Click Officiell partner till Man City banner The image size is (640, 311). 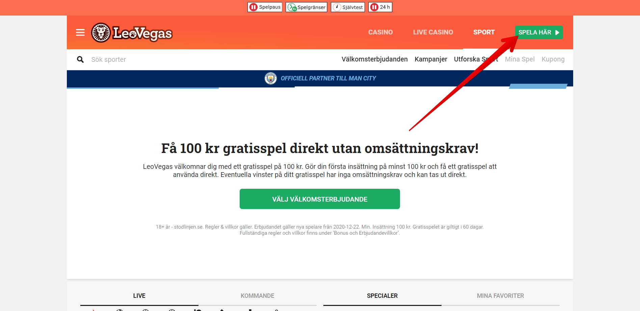(x=320, y=78)
